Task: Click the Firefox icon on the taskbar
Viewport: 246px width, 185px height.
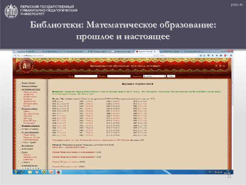Action: point(58,172)
